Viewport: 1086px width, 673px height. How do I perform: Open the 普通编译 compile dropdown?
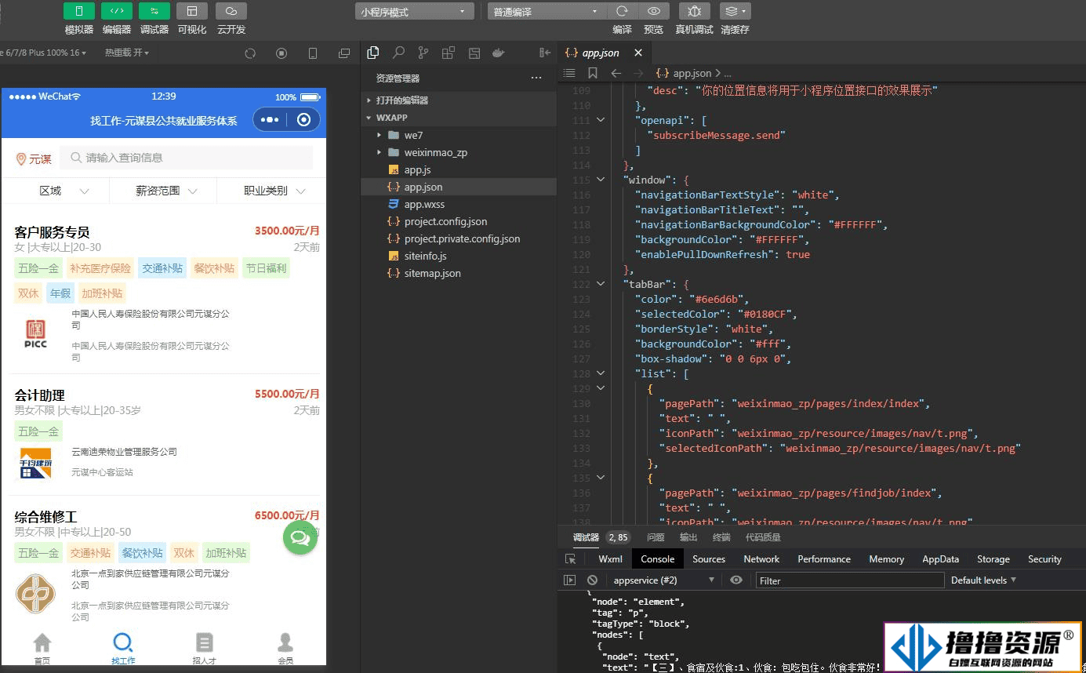546,12
